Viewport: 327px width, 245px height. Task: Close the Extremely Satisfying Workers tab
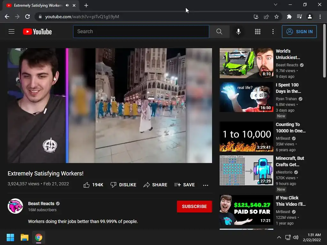point(74,5)
